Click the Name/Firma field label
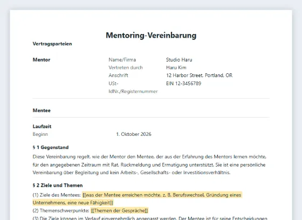The height and width of the screenshot is (220, 302). pos(122,60)
